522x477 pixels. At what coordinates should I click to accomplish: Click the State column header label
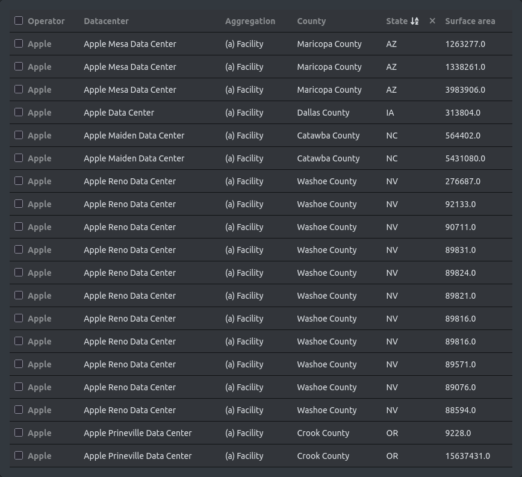pos(397,21)
